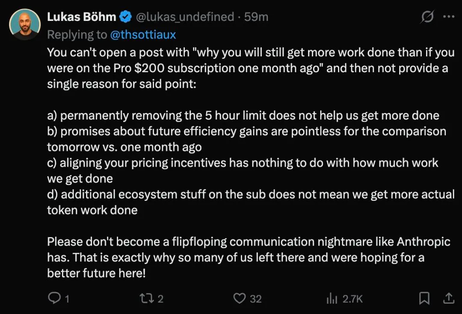Open the @lukas_undefined handle link
The image size is (462, 314).
(185, 17)
